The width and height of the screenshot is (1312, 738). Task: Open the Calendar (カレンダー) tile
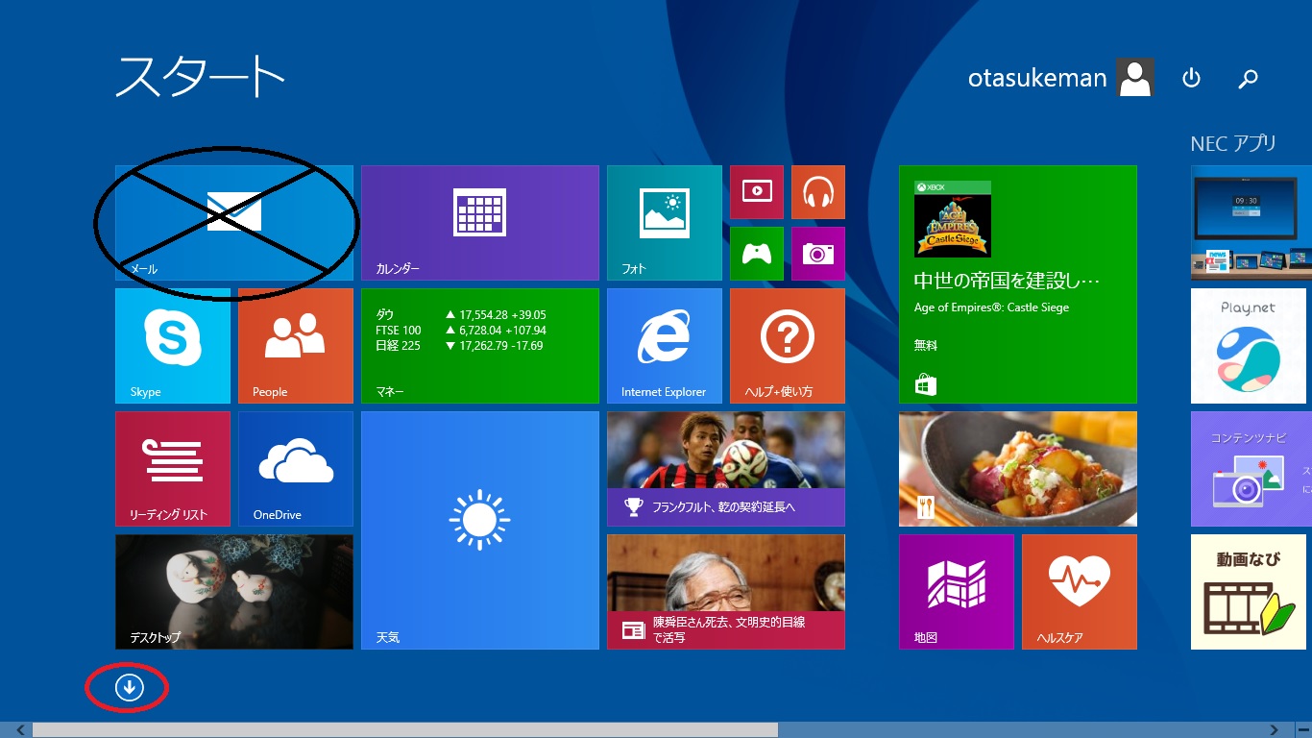pyautogui.click(x=480, y=223)
